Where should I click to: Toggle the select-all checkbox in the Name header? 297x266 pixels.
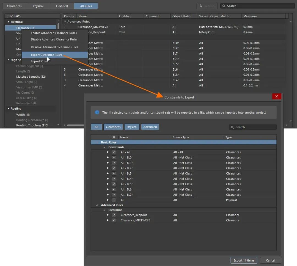(x=114, y=137)
